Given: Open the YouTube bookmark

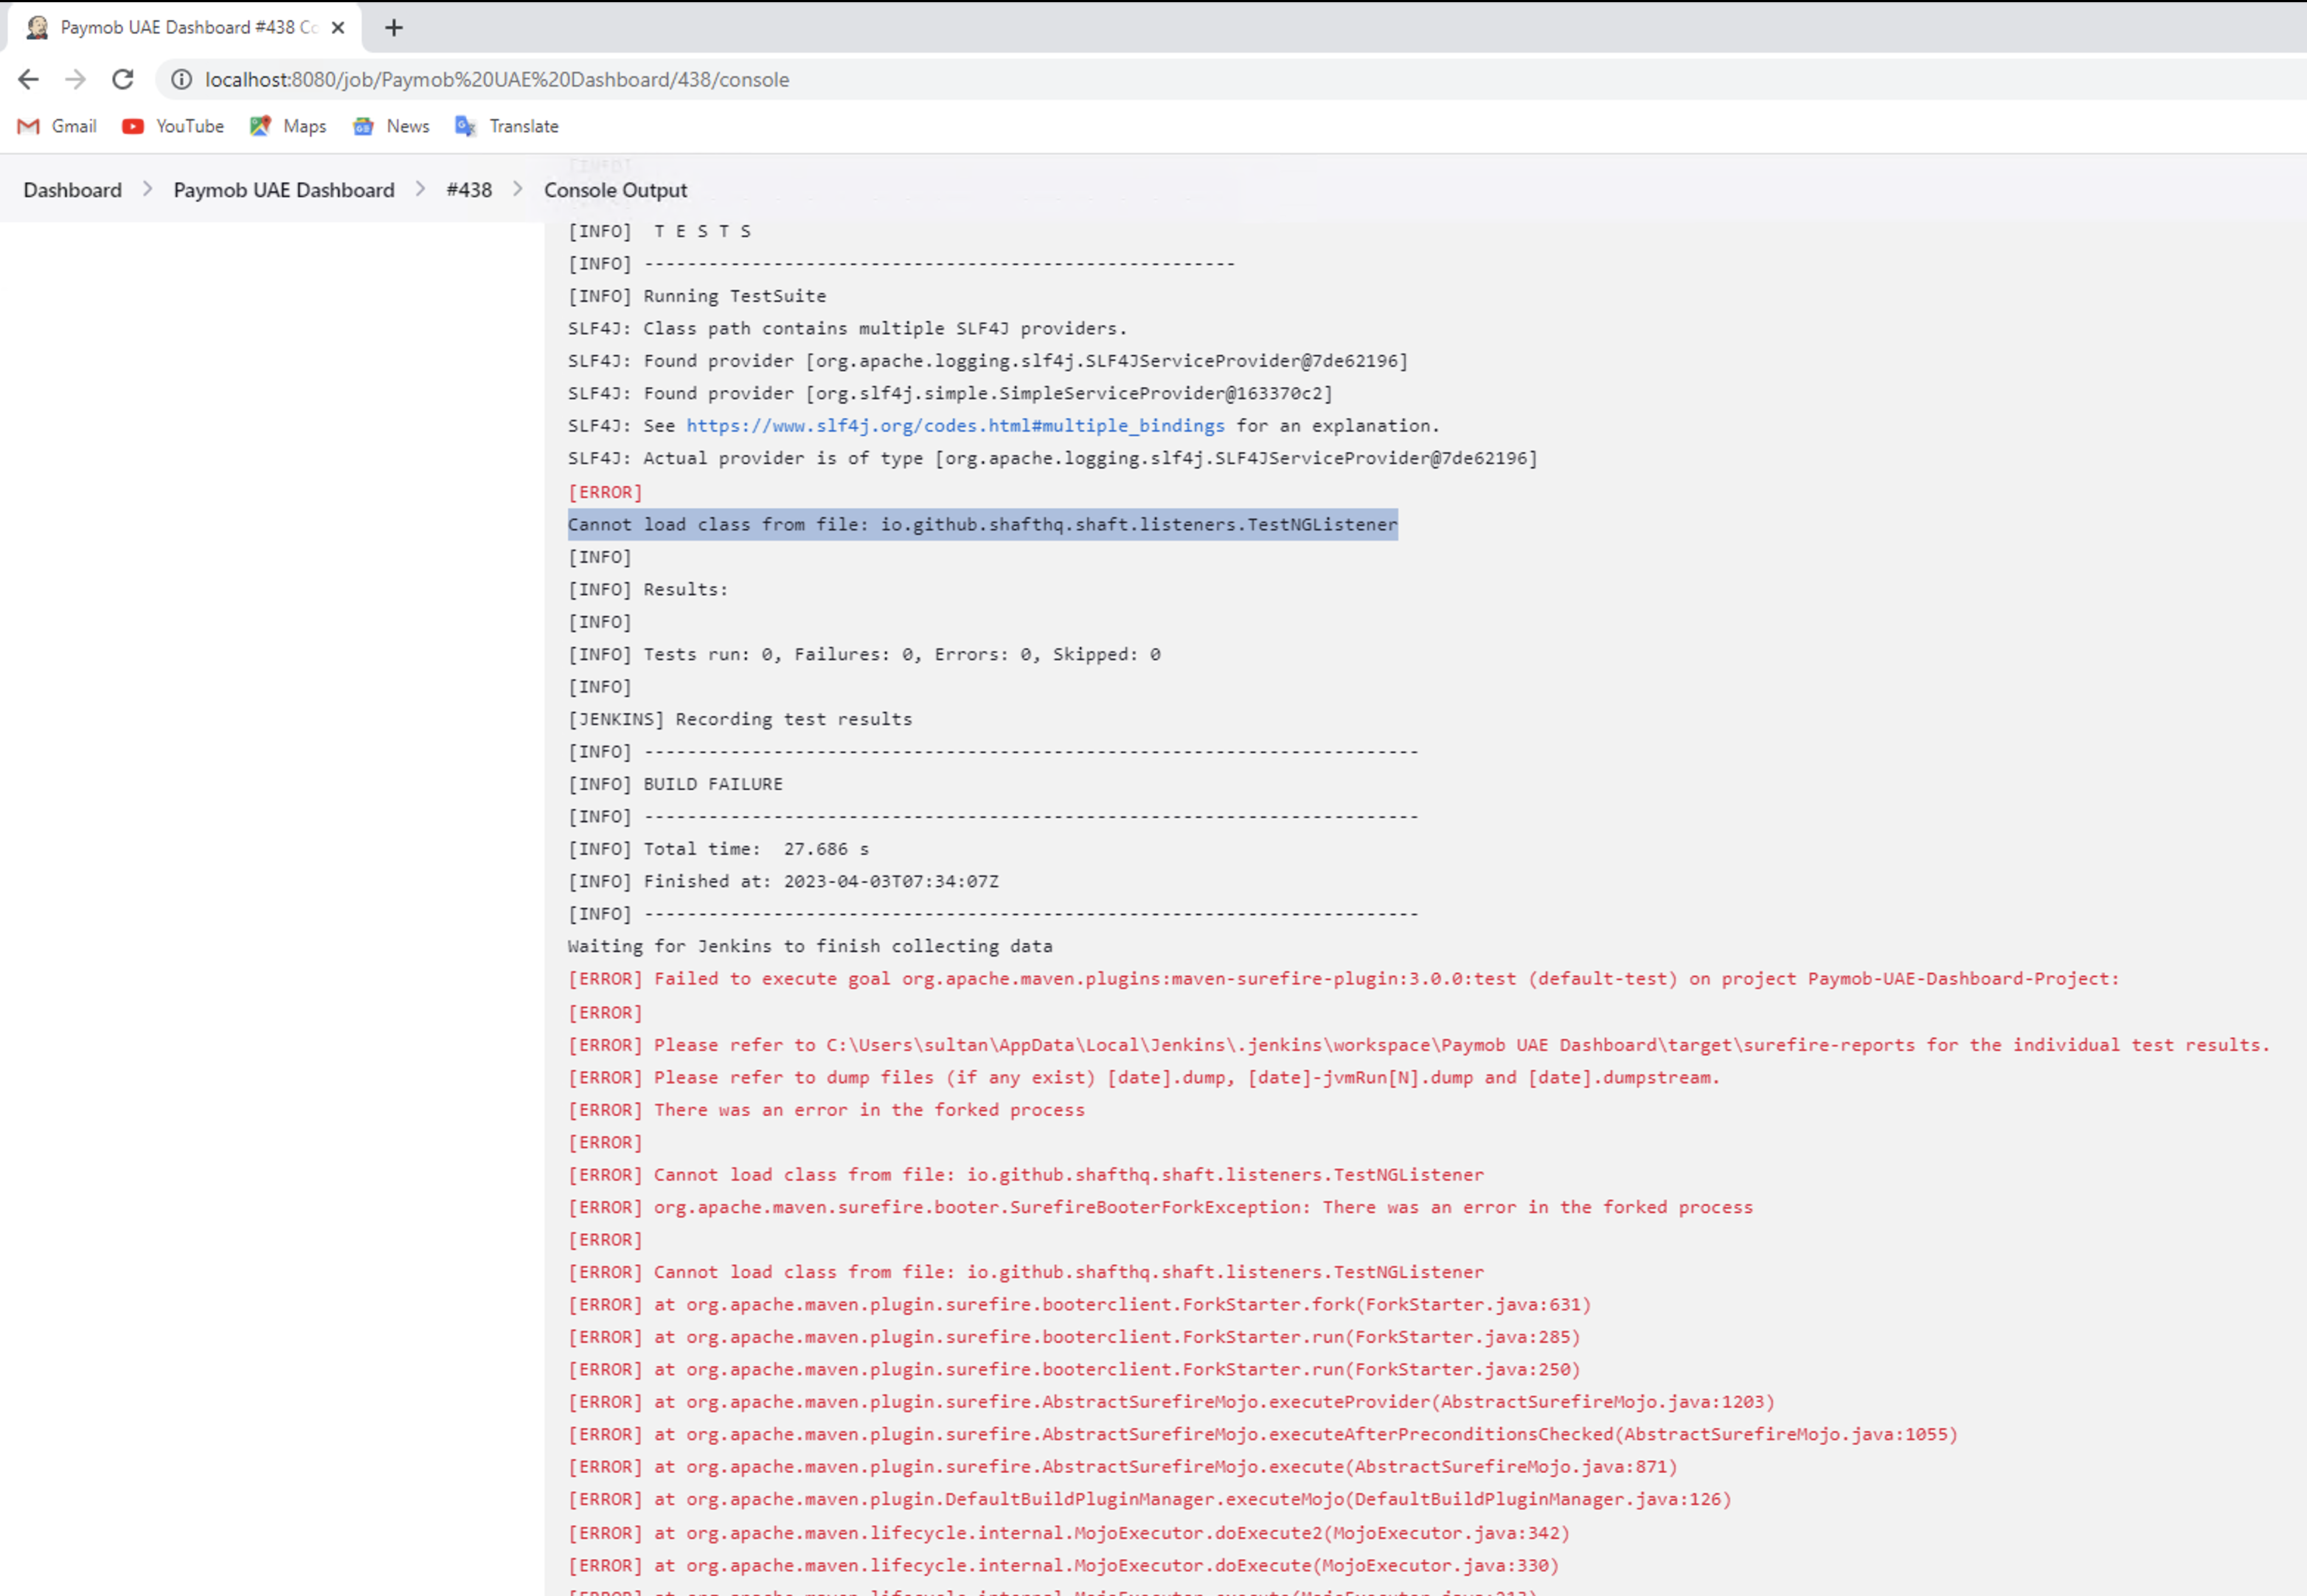Looking at the screenshot, I should [x=173, y=126].
